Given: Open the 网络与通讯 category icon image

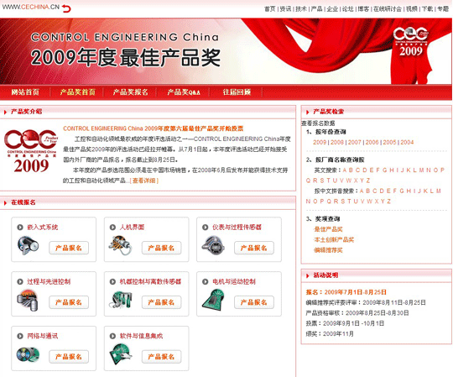Looking at the screenshot, I should 28,354.
